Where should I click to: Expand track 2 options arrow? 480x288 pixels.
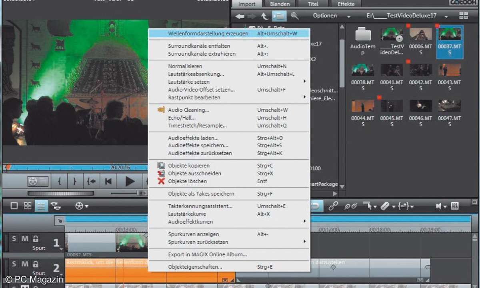pyautogui.click(x=61, y=275)
